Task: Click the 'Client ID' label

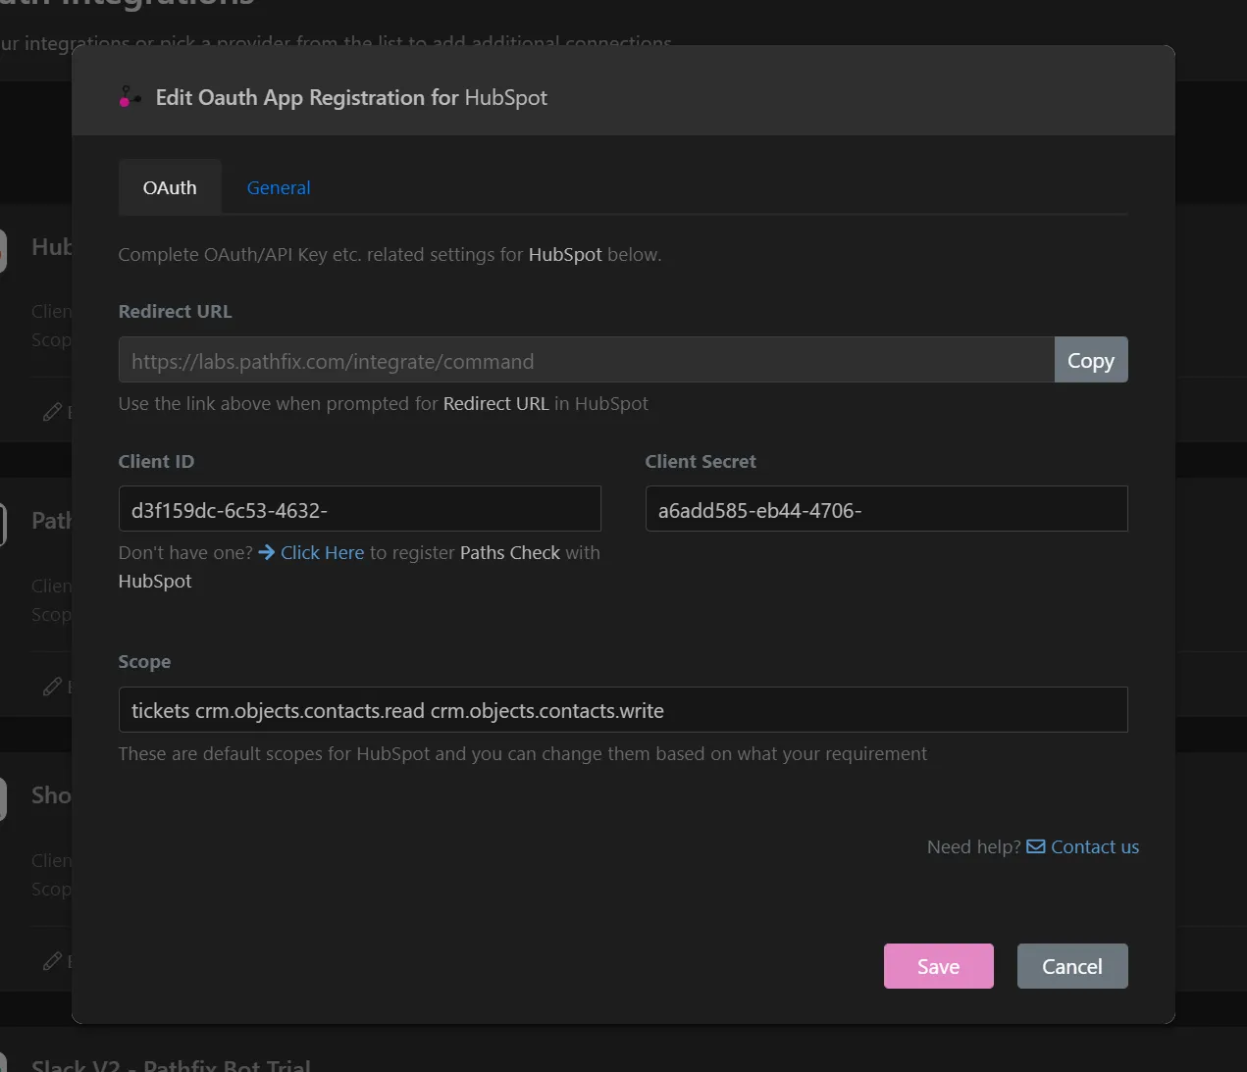Action: tap(156, 461)
